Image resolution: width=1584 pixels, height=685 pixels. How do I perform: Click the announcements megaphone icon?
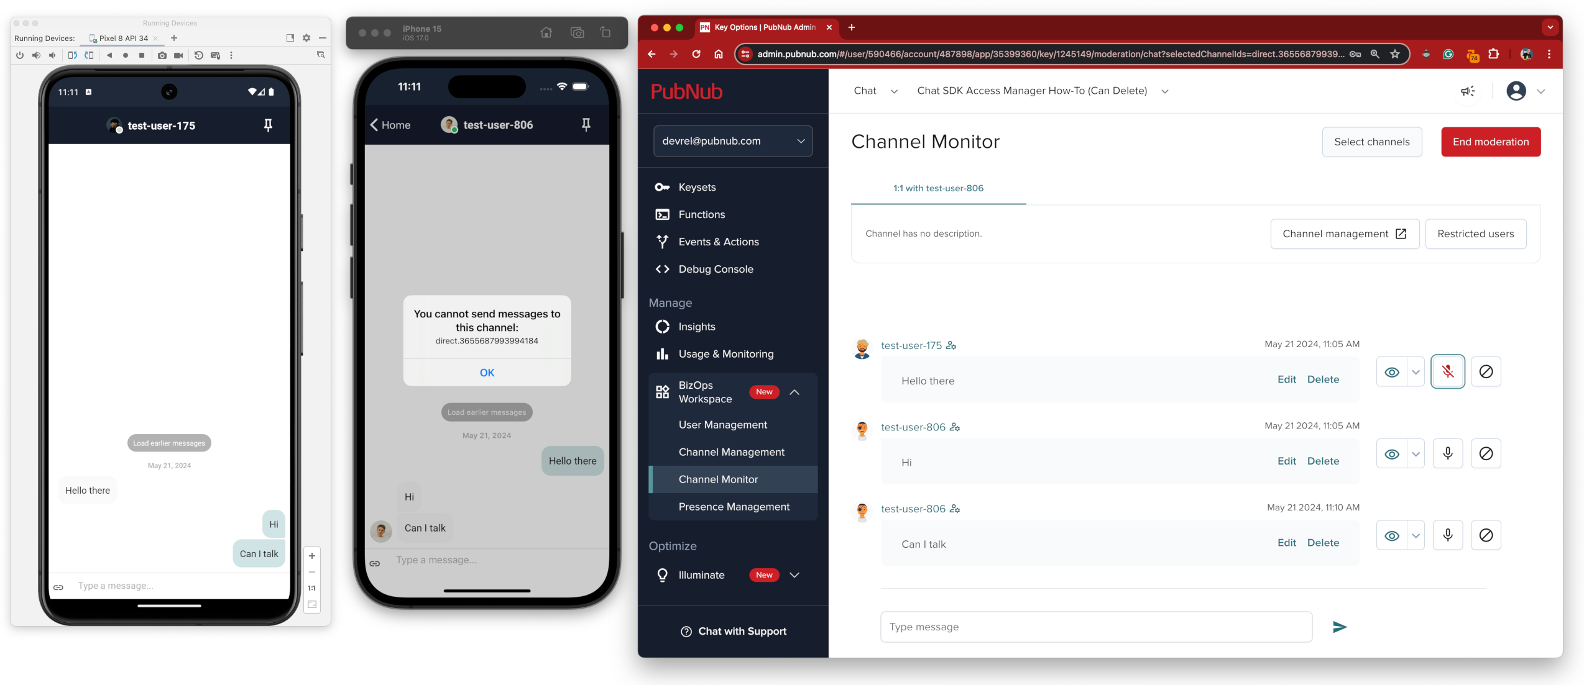coord(1467,91)
